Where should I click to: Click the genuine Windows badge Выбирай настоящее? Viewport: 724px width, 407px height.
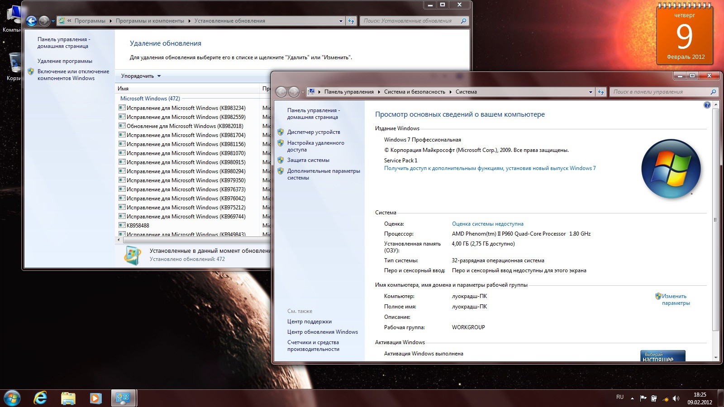click(662, 356)
